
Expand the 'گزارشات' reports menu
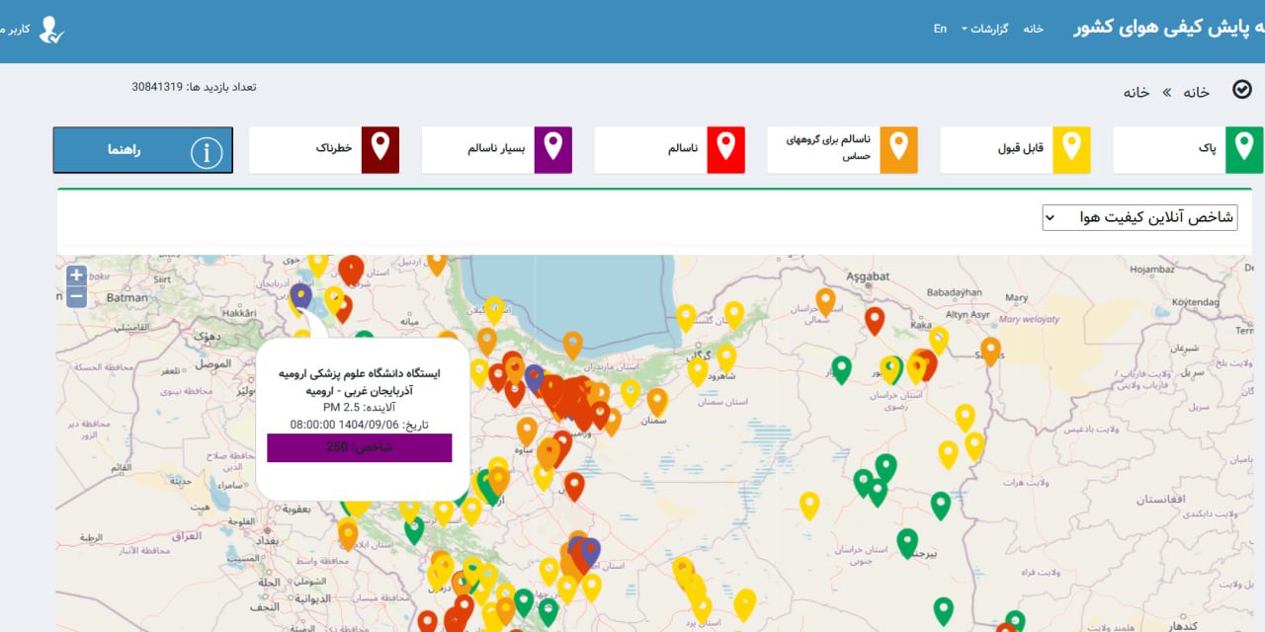point(988,29)
